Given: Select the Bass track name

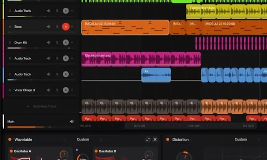Looking at the screenshot, I should pos(18,27).
